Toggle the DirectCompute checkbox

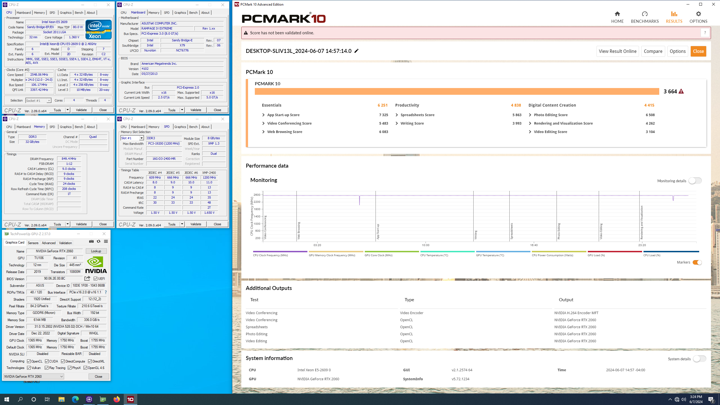[63, 361]
